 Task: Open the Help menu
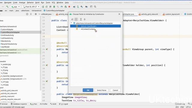tap(67, 2)
